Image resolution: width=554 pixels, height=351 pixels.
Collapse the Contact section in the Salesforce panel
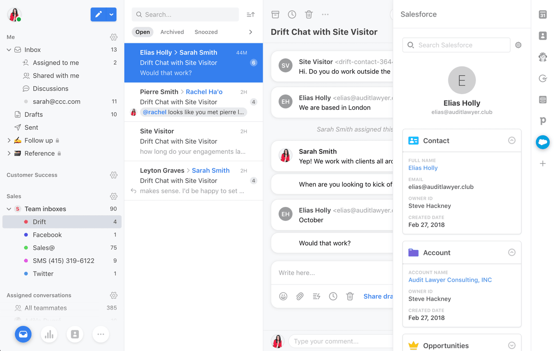click(x=512, y=140)
